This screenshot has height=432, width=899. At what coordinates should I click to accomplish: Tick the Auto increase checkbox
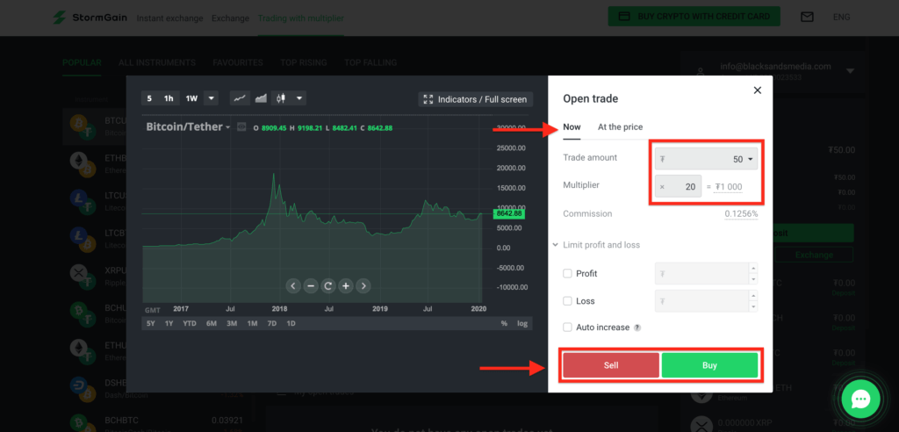tap(568, 327)
